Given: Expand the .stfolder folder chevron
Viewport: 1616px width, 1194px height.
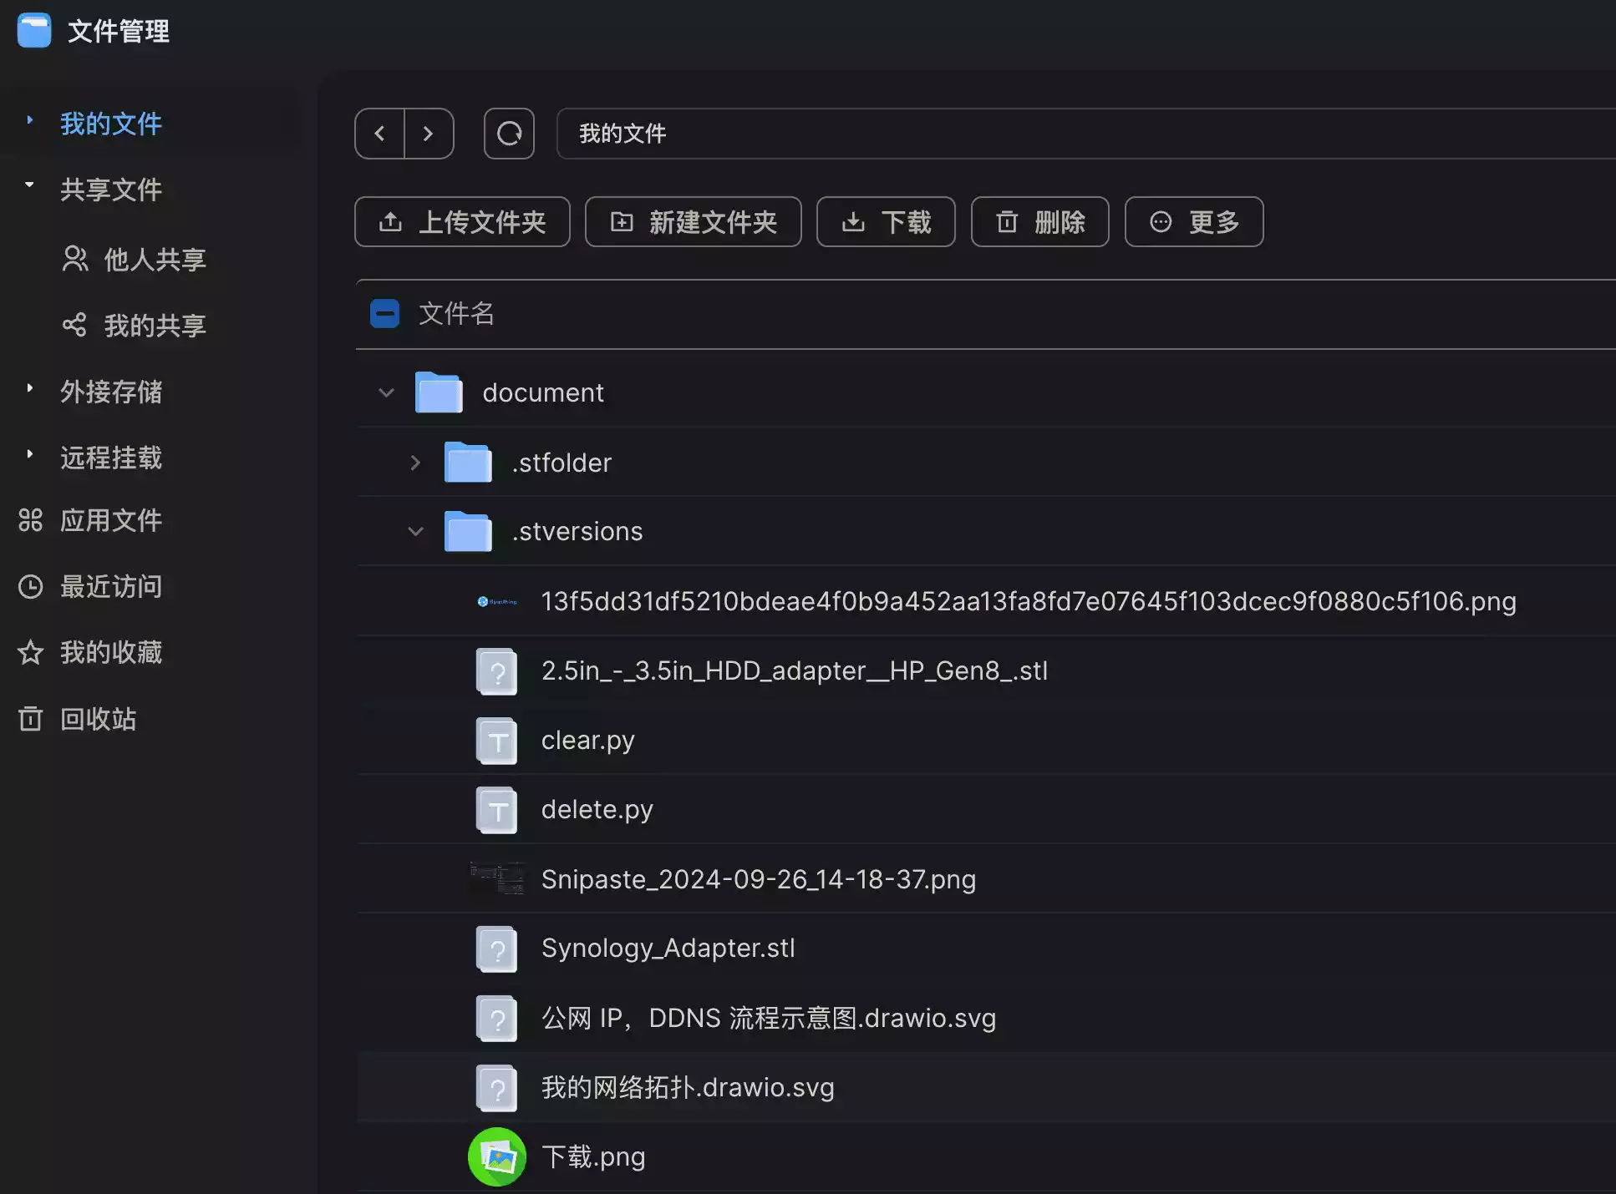Looking at the screenshot, I should [415, 463].
